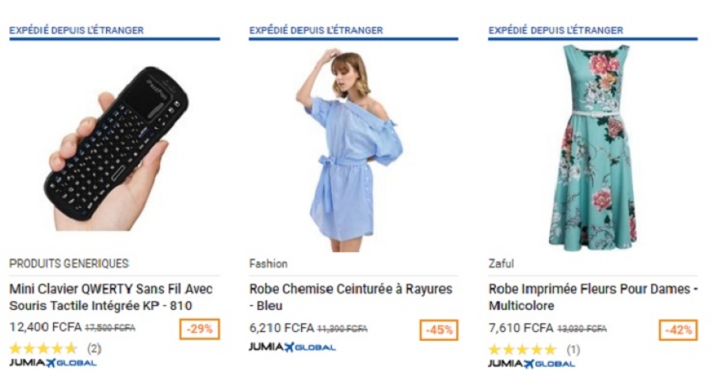713x385 pixels.
Task: Open Robe Imprimée Fleurs Pour Dames title
Action: click(592, 297)
